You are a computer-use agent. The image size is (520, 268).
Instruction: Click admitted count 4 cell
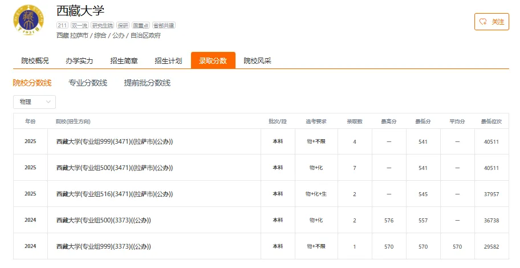[x=355, y=142]
